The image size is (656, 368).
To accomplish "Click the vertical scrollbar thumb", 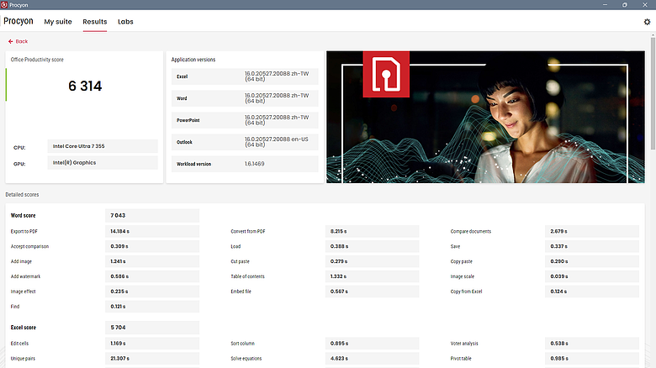I will tap(653, 93).
